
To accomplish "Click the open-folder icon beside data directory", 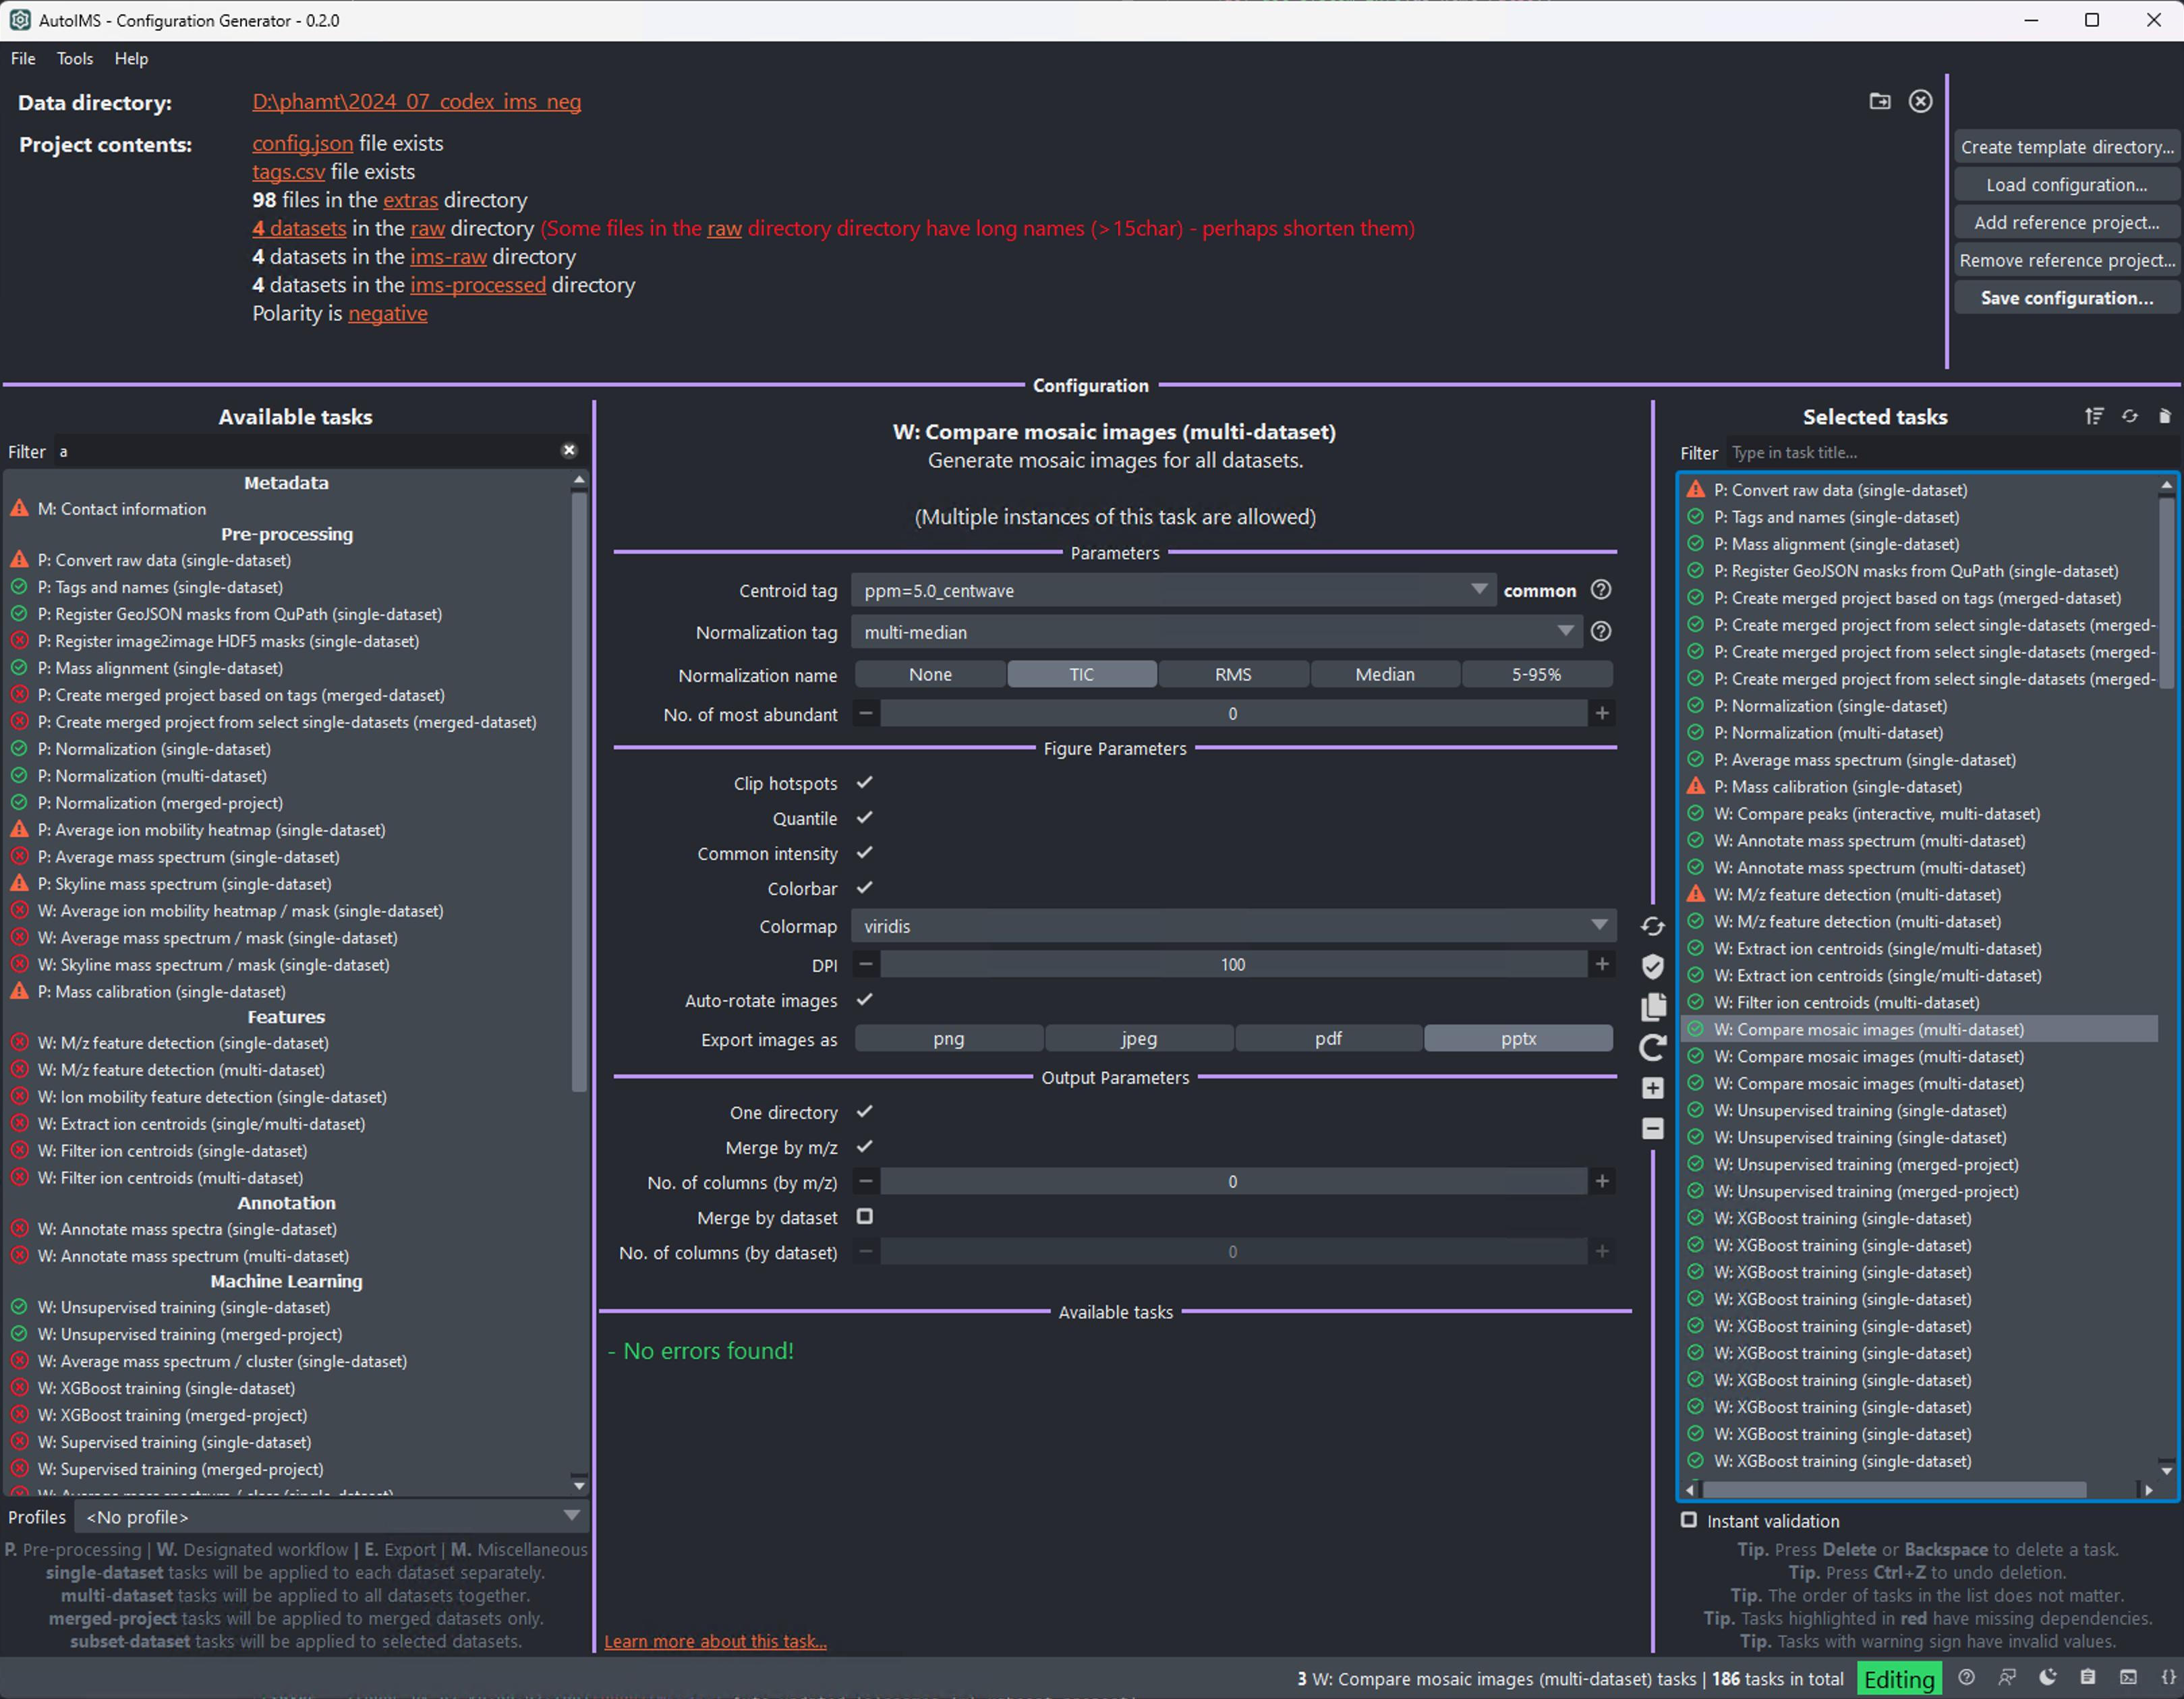I will tap(1879, 101).
